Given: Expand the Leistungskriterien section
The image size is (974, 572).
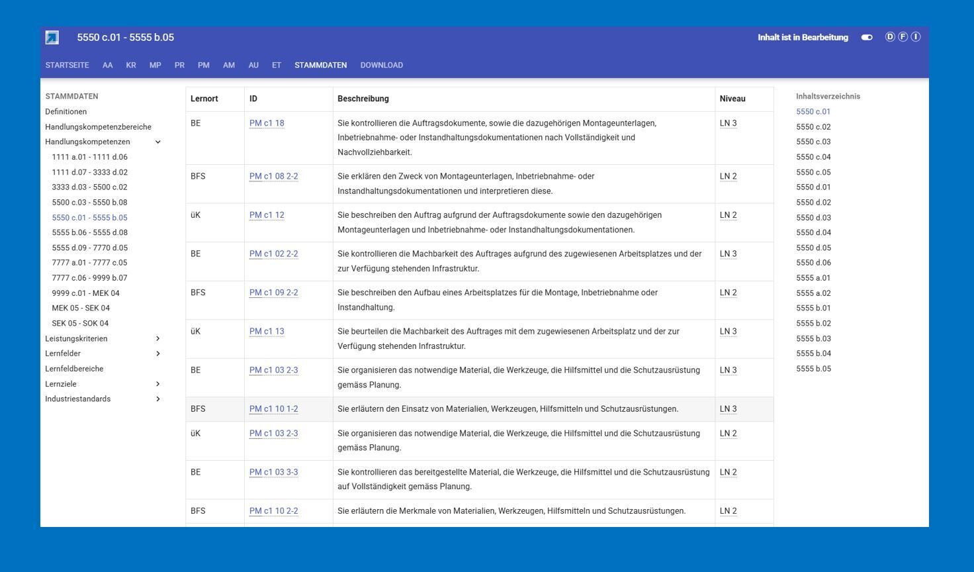Looking at the screenshot, I should click(x=157, y=338).
